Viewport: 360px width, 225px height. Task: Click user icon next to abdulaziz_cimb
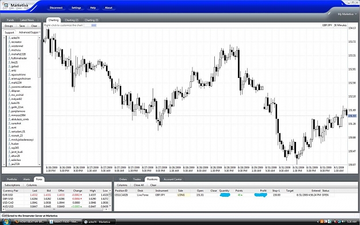point(9,119)
